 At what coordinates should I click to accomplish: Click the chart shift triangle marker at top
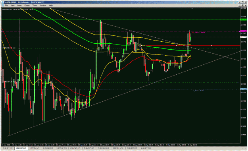(x=192, y=8)
